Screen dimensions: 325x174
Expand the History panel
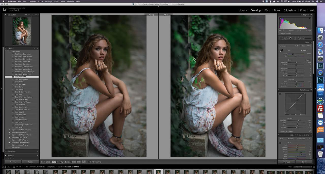click(6, 156)
